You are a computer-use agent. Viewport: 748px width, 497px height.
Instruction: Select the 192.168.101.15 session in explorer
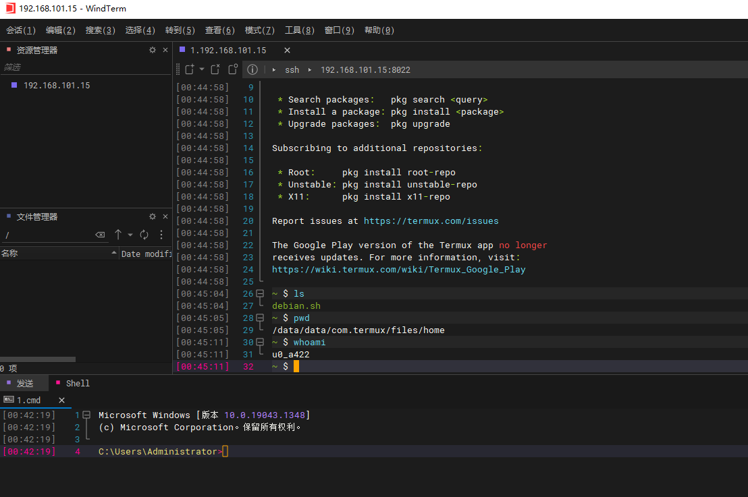click(56, 85)
